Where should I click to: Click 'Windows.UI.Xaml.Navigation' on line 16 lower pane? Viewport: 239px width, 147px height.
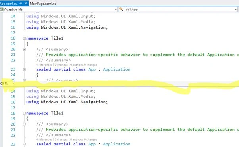click(73, 102)
